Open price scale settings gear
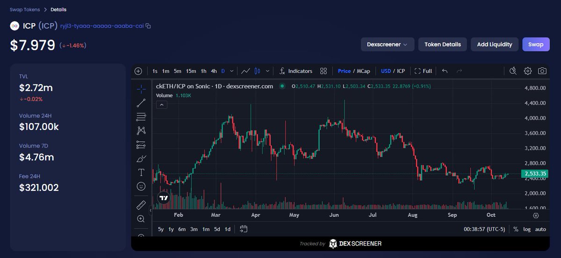This screenshot has width=561, height=258. (x=536, y=215)
